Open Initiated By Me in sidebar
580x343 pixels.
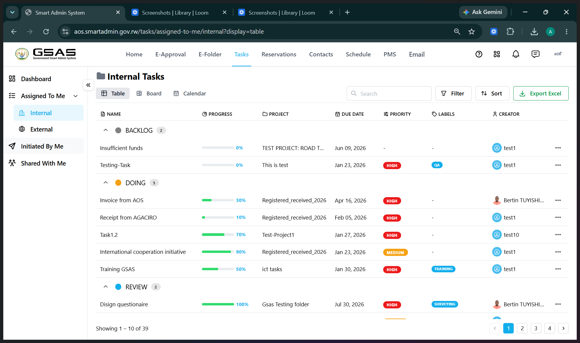click(x=44, y=146)
